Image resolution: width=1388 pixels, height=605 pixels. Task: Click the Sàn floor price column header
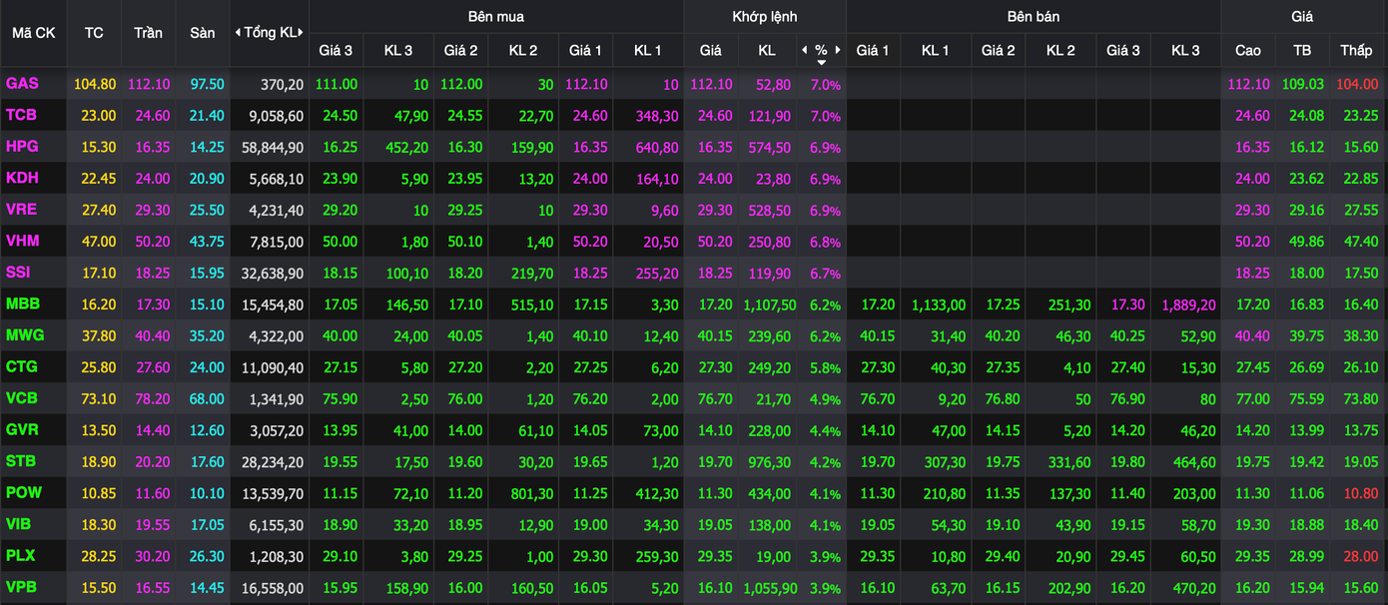click(203, 33)
